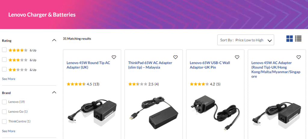The height and width of the screenshot is (139, 308).
Task: Wishlist the Lenovo 45W Round Tip Adapter (UK)
Action: tap(114, 57)
